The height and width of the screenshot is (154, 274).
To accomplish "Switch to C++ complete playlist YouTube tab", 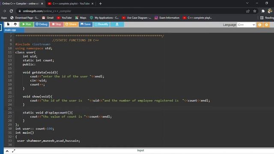I will [71, 3].
